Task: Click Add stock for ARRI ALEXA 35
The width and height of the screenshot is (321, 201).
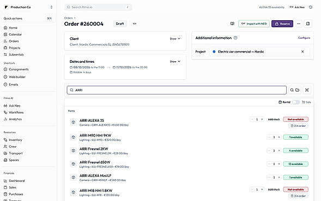Action: pyautogui.click(x=274, y=120)
